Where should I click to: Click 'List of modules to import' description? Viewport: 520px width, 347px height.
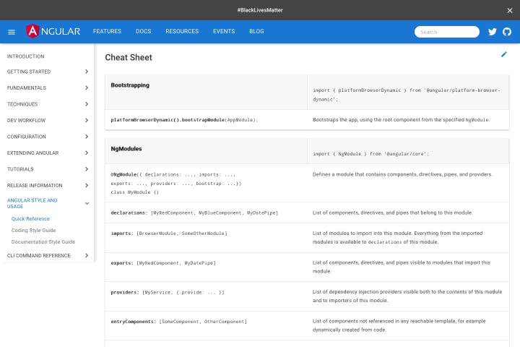pos(398,238)
